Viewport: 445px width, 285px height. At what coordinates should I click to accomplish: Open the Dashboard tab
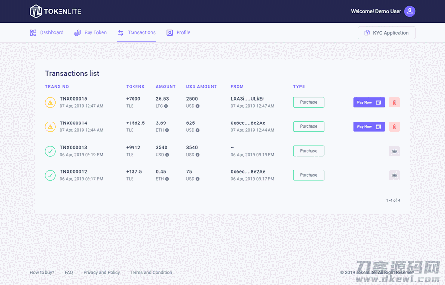pos(46,32)
